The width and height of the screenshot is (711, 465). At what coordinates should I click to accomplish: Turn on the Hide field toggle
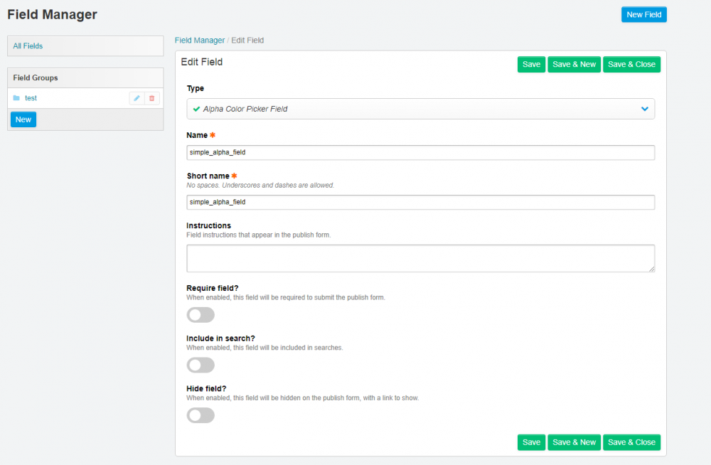pos(200,415)
